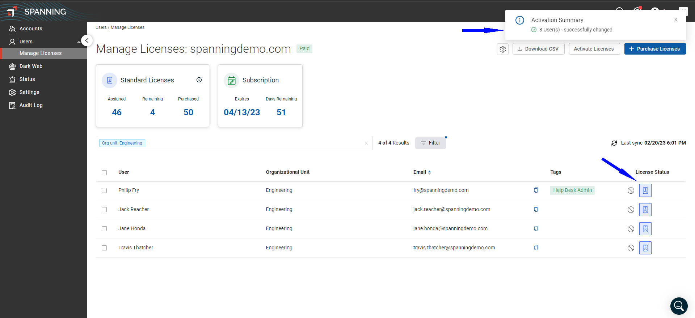Show Standard Licenses info tooltip icon
This screenshot has width=695, height=318.
click(x=199, y=80)
